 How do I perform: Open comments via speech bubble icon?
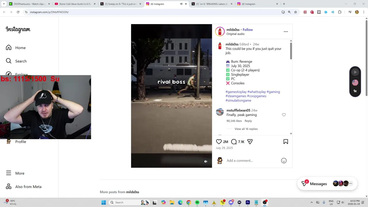point(234,141)
